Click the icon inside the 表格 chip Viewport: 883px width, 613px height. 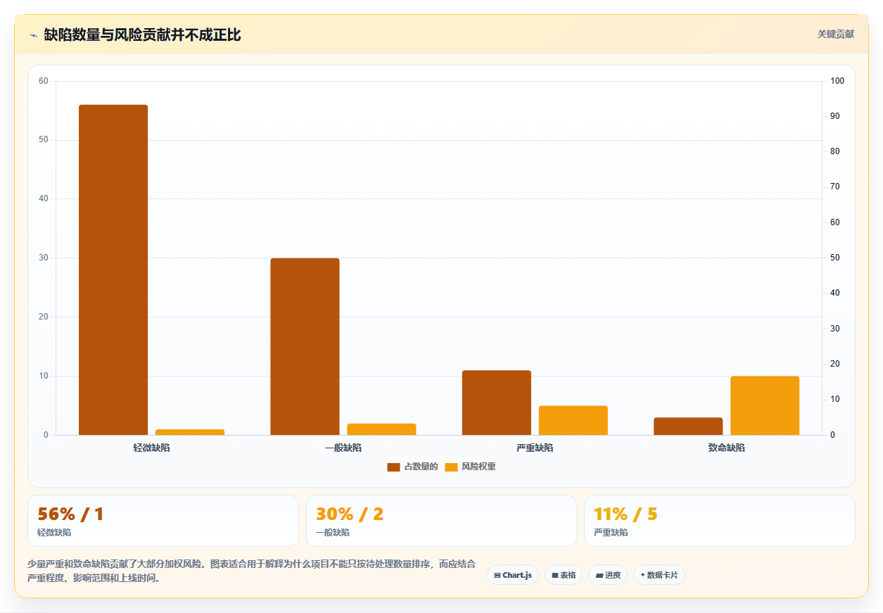[x=555, y=576]
